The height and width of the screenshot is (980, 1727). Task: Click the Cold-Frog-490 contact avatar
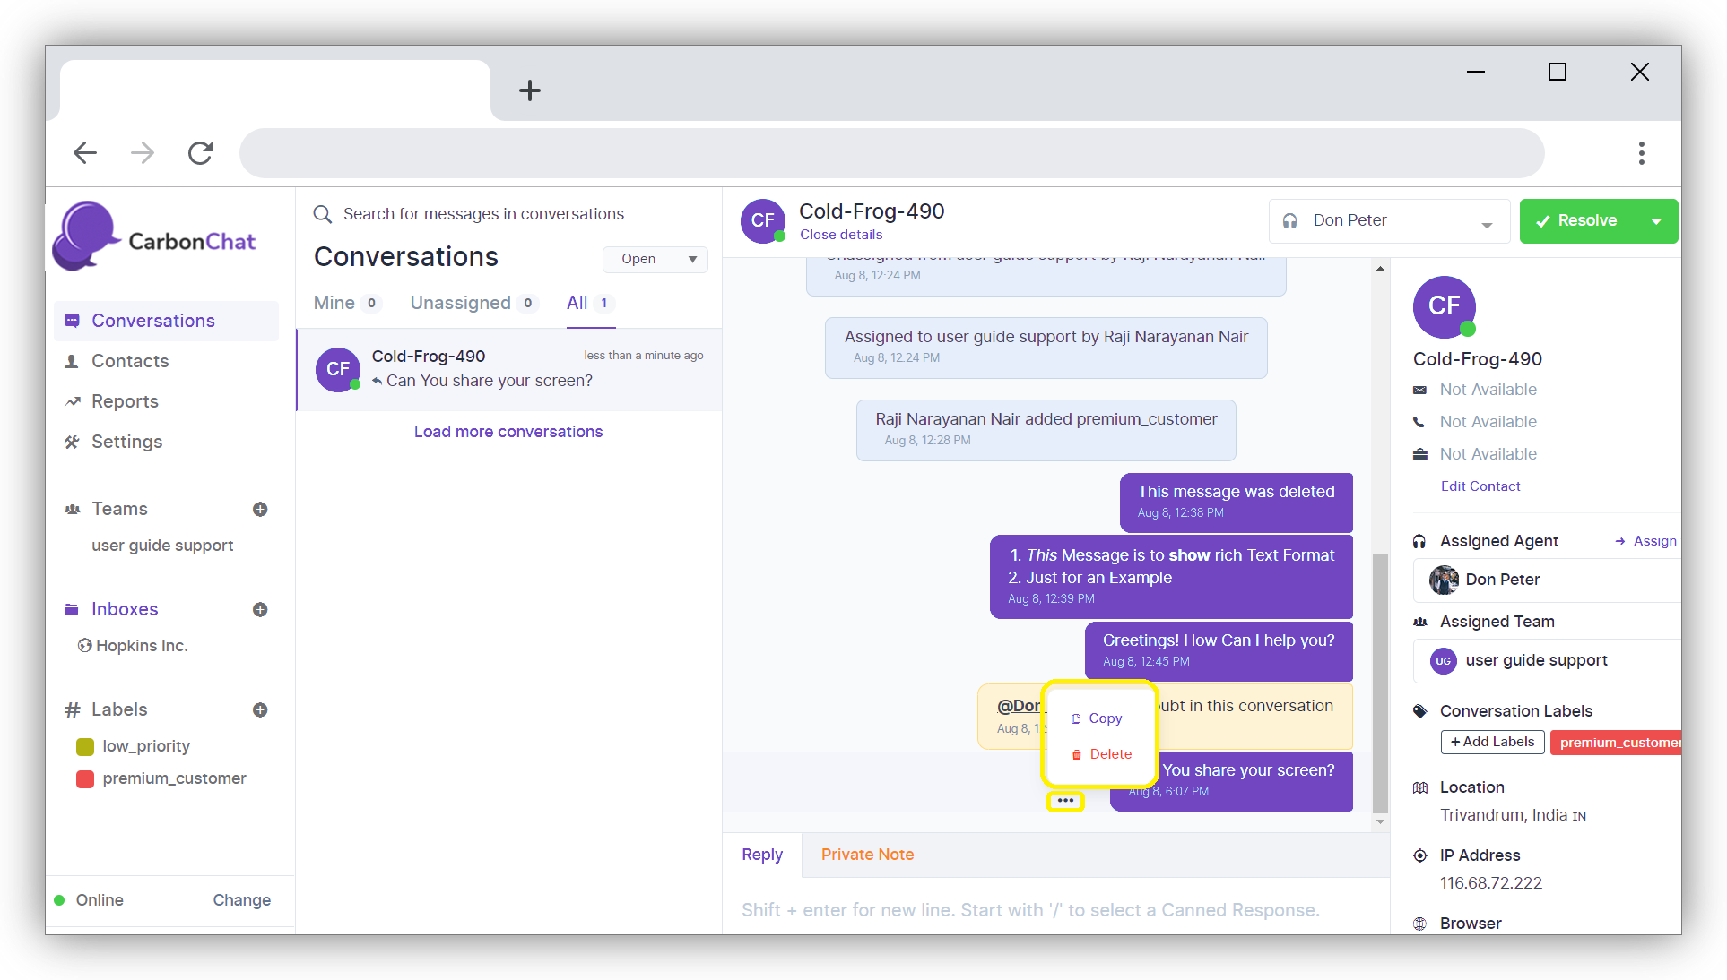click(1444, 306)
